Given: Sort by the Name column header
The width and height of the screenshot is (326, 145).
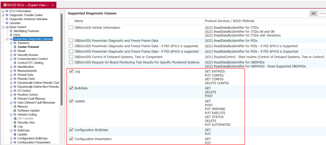Looking at the screenshot, I should click(79, 21).
